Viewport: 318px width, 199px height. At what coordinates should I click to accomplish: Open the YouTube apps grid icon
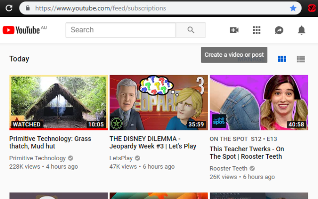(256, 30)
